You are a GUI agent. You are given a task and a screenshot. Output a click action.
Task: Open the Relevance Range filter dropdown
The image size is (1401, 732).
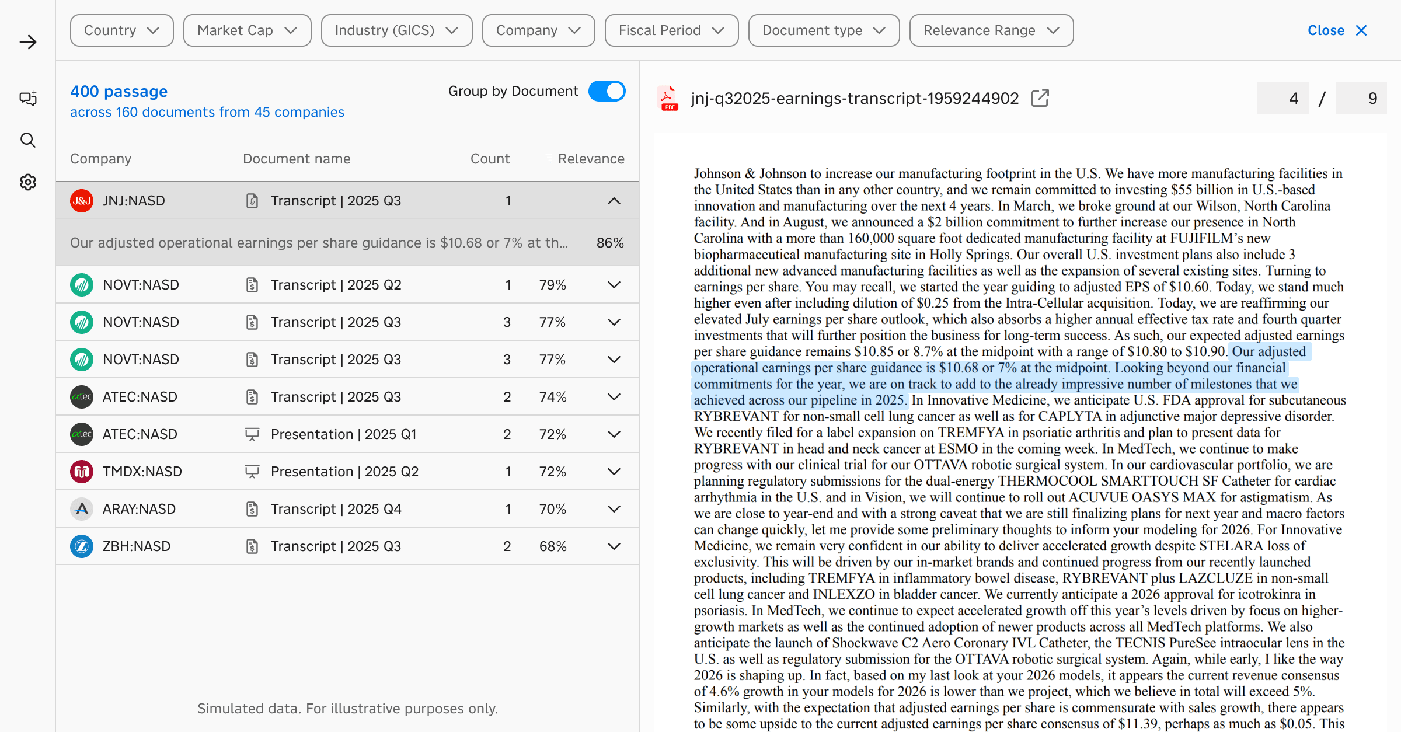click(x=991, y=30)
